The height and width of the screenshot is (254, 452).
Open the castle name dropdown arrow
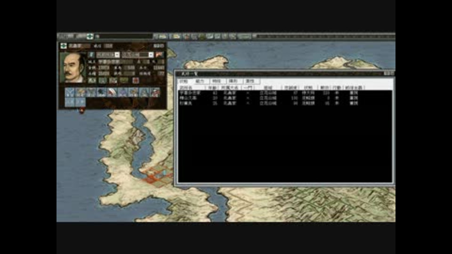(151, 55)
